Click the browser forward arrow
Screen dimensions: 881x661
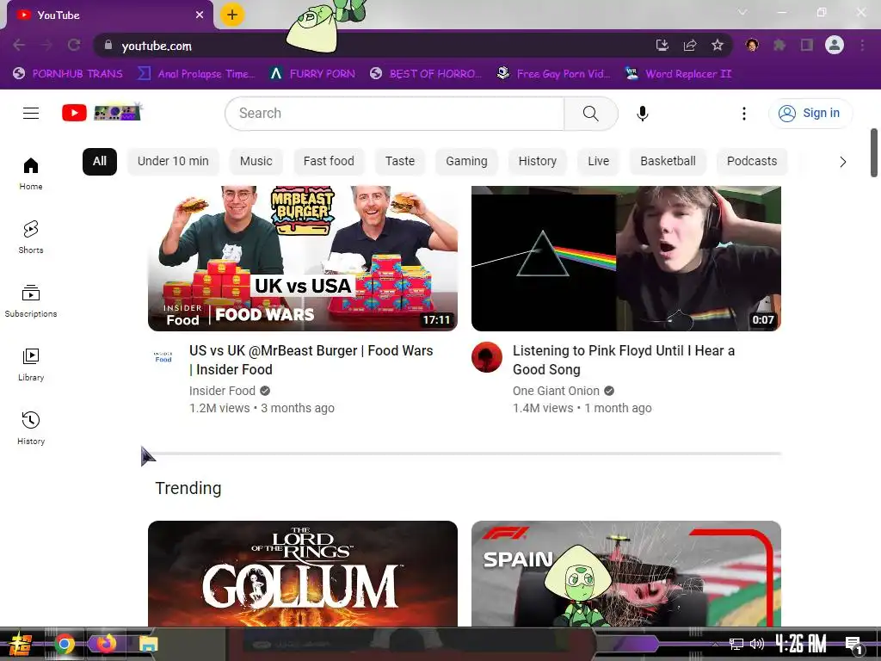[46, 45]
